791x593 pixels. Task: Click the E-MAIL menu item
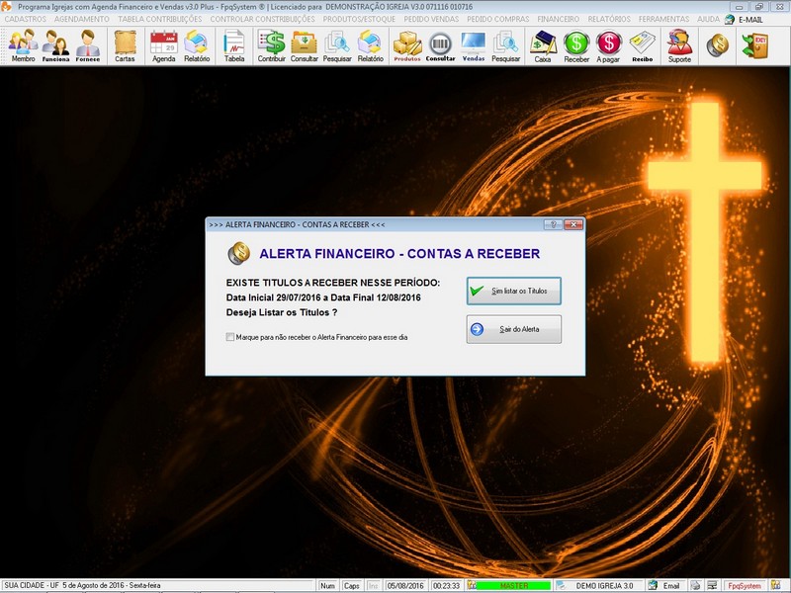[750, 19]
